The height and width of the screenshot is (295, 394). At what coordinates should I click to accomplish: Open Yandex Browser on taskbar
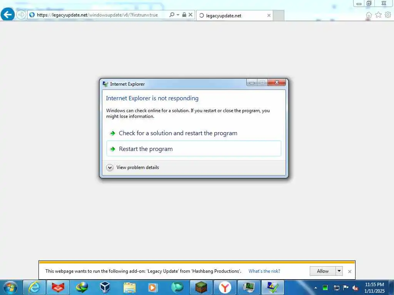click(225, 287)
